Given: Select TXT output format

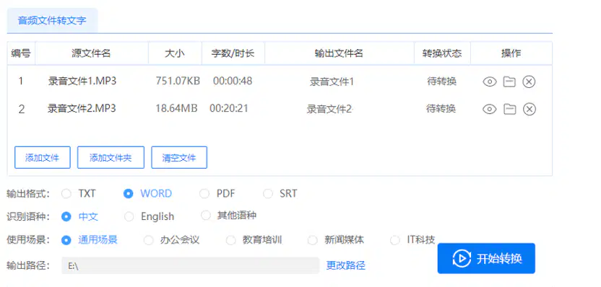Looking at the screenshot, I should pyautogui.click(x=66, y=194).
